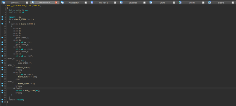This screenshot has width=236, height=106.
Task: Toggle breakpoint dot on 'v2 = a1 == -91;' line
Action: pos(2,42)
